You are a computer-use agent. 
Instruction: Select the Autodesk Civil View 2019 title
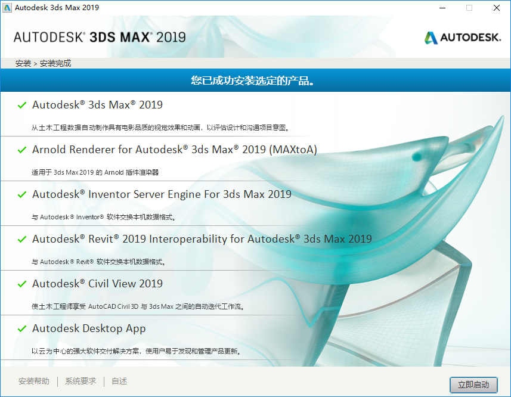[x=97, y=284]
